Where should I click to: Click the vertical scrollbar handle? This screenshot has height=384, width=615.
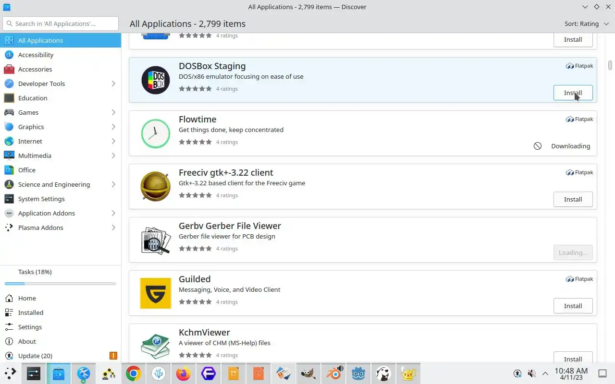610,65
